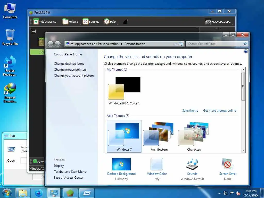Show hidden tray icons arrow

pyautogui.click(x=219, y=193)
